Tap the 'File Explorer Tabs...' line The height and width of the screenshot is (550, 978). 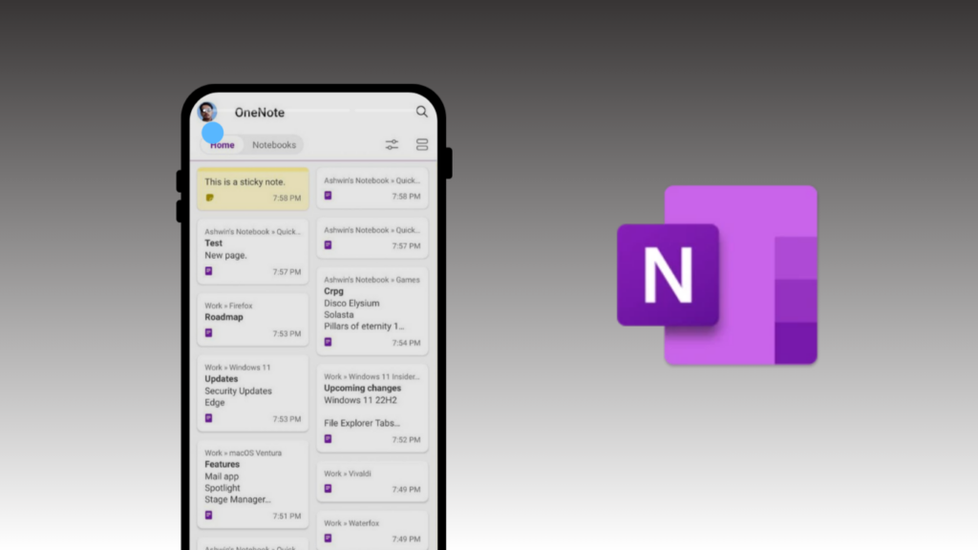362,423
